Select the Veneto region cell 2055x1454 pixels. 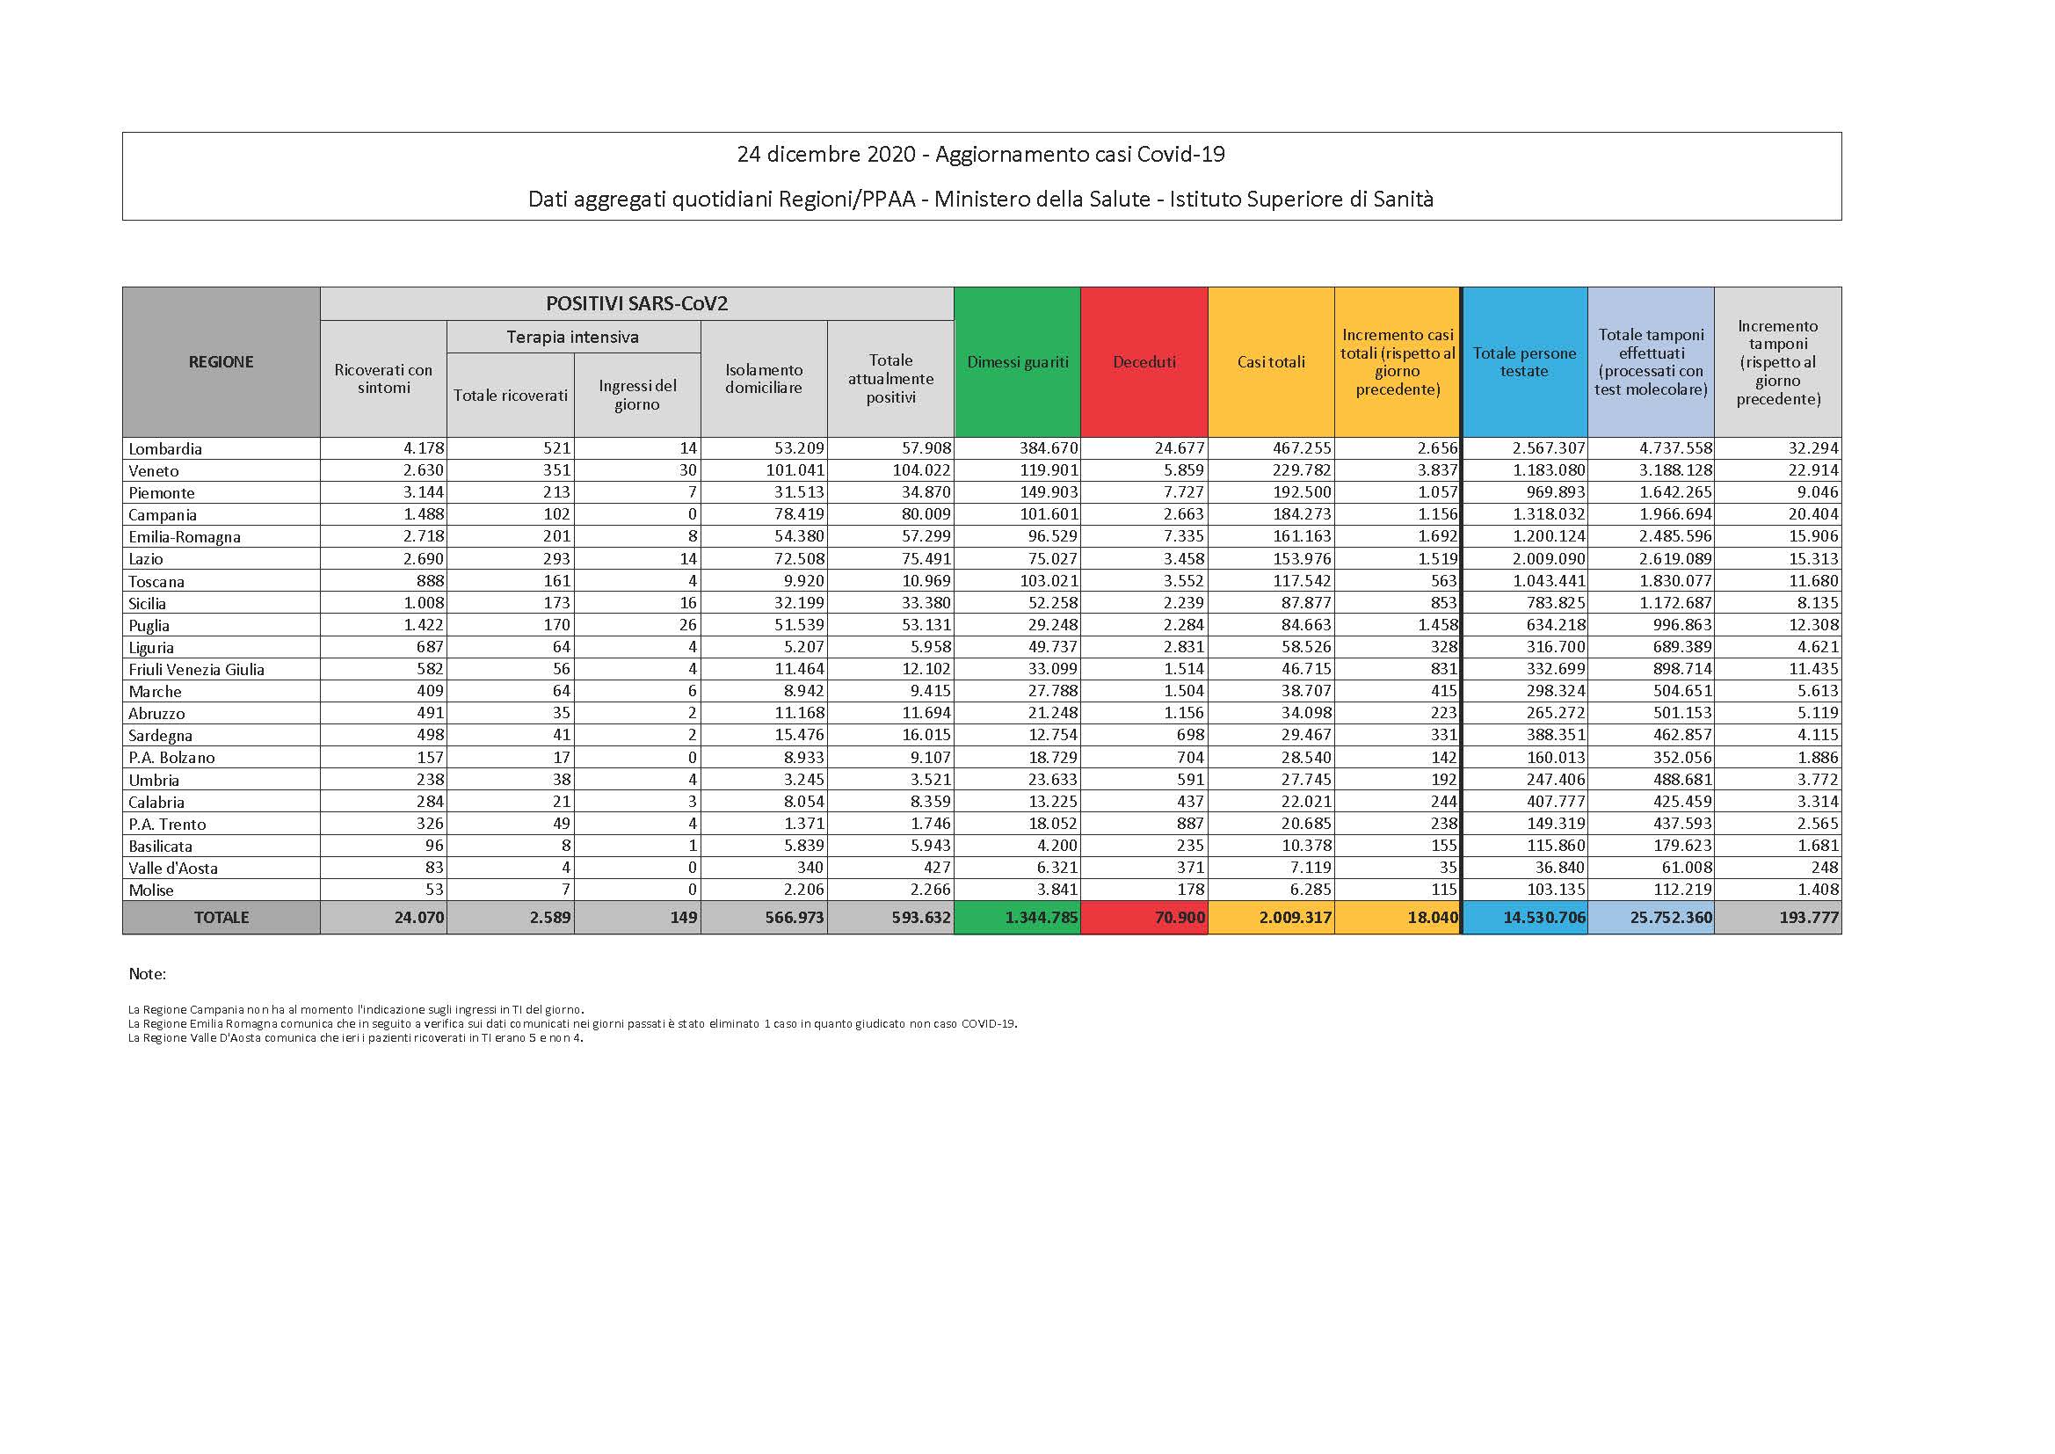[154, 471]
